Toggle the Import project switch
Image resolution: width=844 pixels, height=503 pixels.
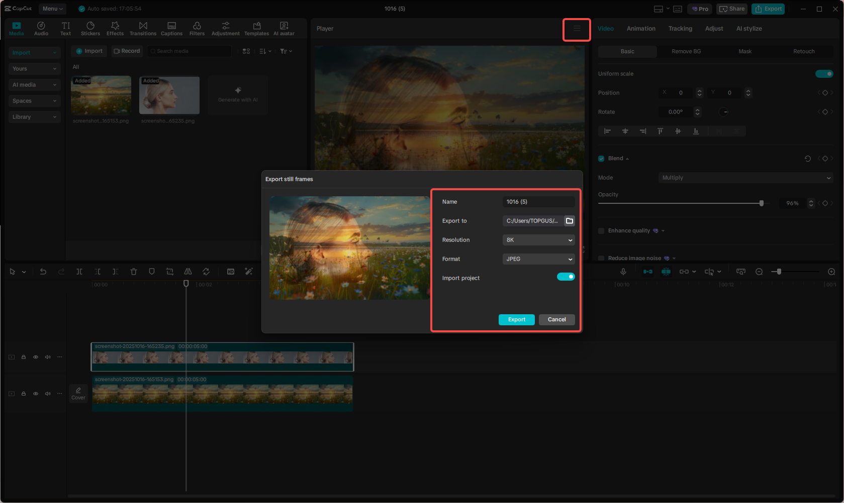click(x=566, y=277)
